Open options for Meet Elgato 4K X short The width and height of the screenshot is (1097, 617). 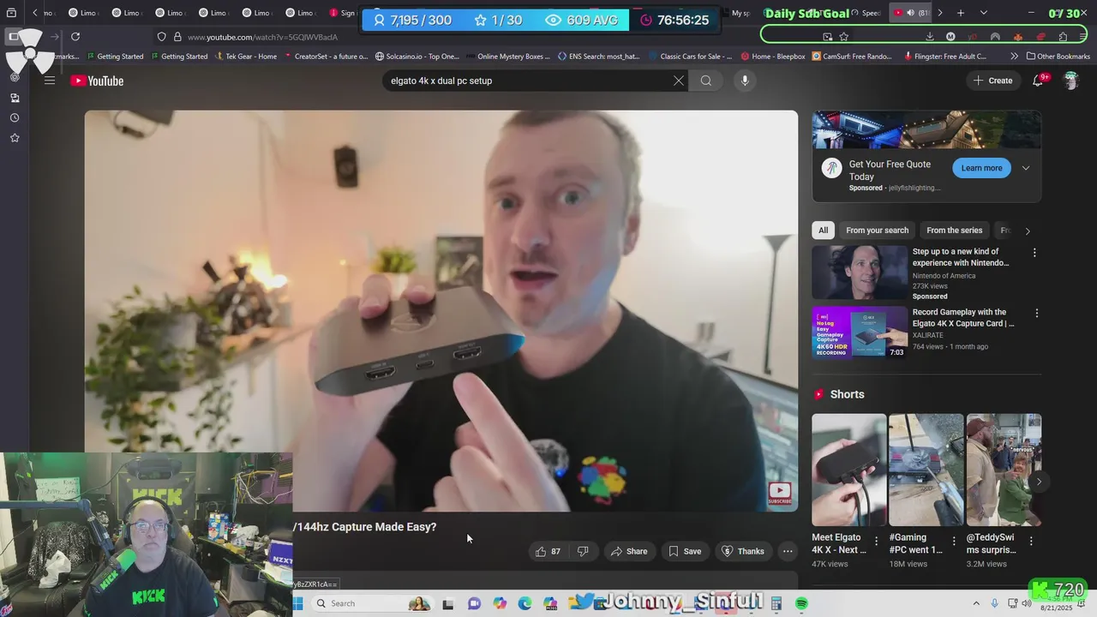tap(876, 541)
